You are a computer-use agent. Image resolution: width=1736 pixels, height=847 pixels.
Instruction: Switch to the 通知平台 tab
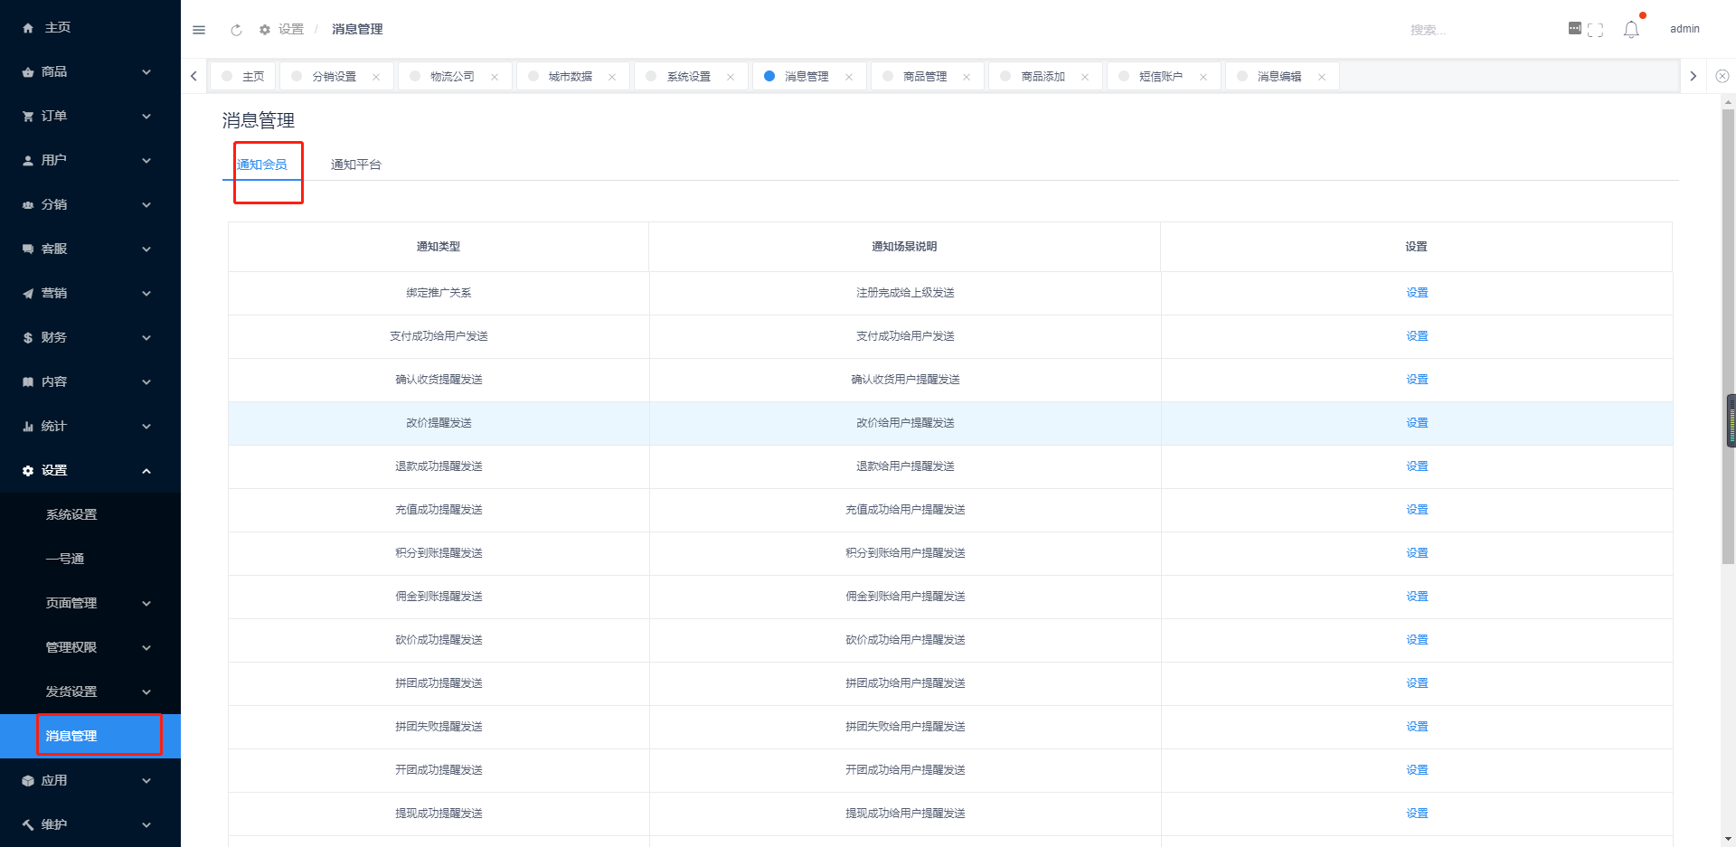click(356, 165)
